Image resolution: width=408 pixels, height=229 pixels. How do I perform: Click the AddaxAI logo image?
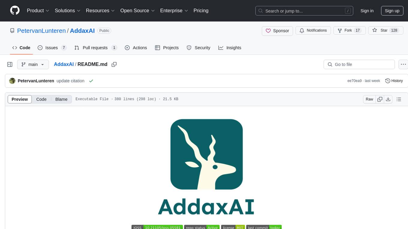click(x=206, y=167)
